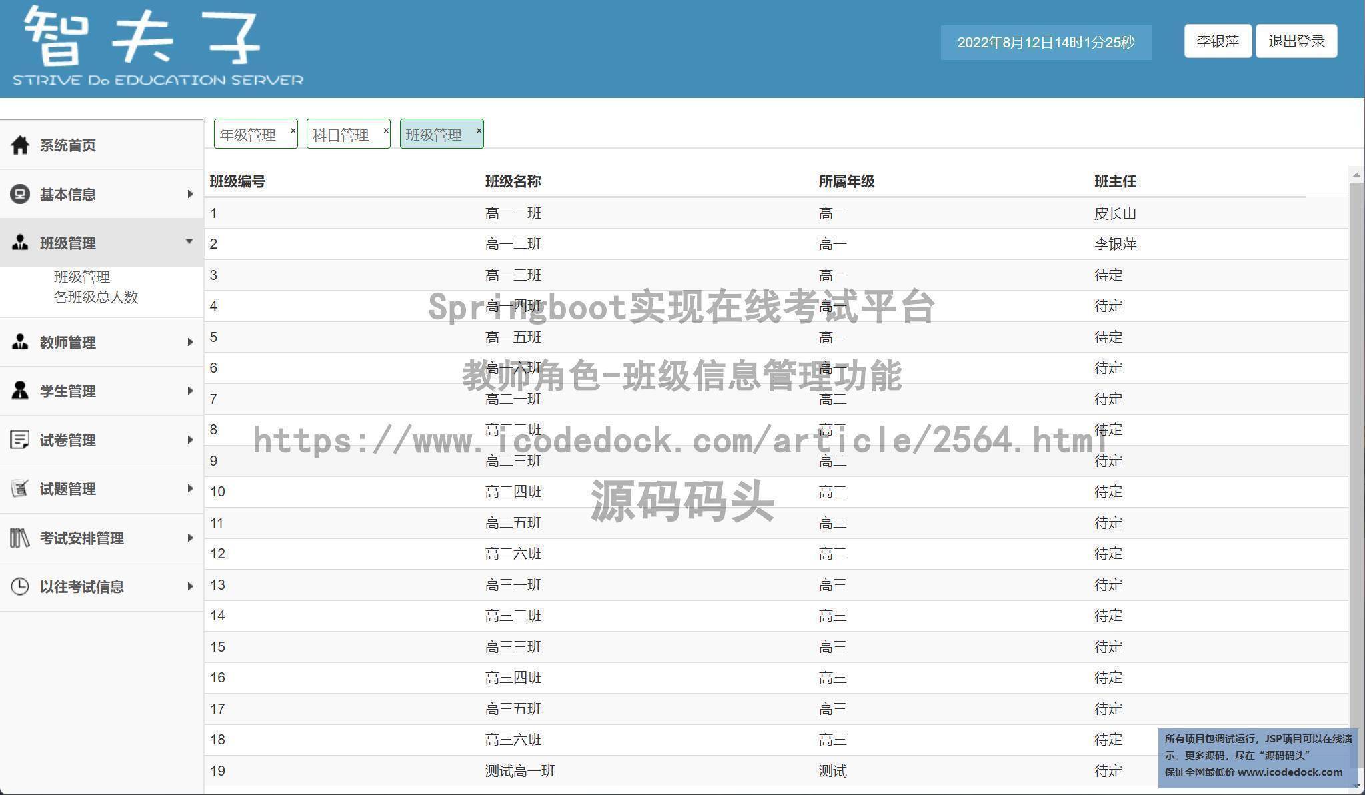Switch to the 年级管理 tab
Viewport: 1365px width, 795px height.
tap(248, 135)
